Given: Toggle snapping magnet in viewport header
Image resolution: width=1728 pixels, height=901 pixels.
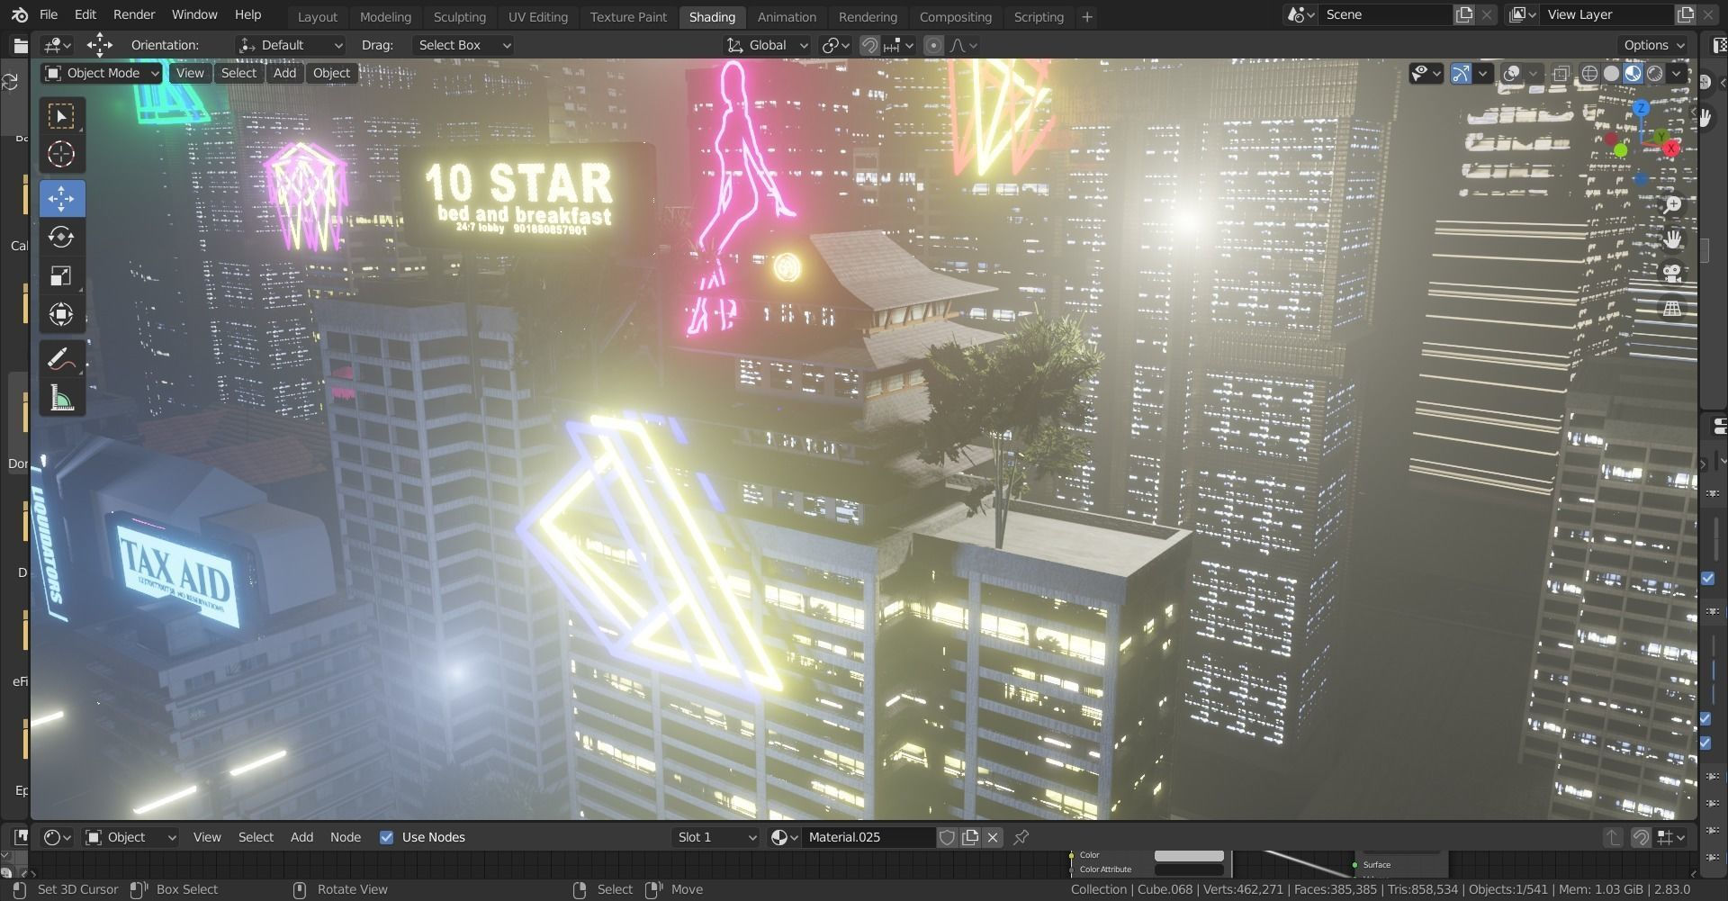Looking at the screenshot, I should [x=868, y=45].
